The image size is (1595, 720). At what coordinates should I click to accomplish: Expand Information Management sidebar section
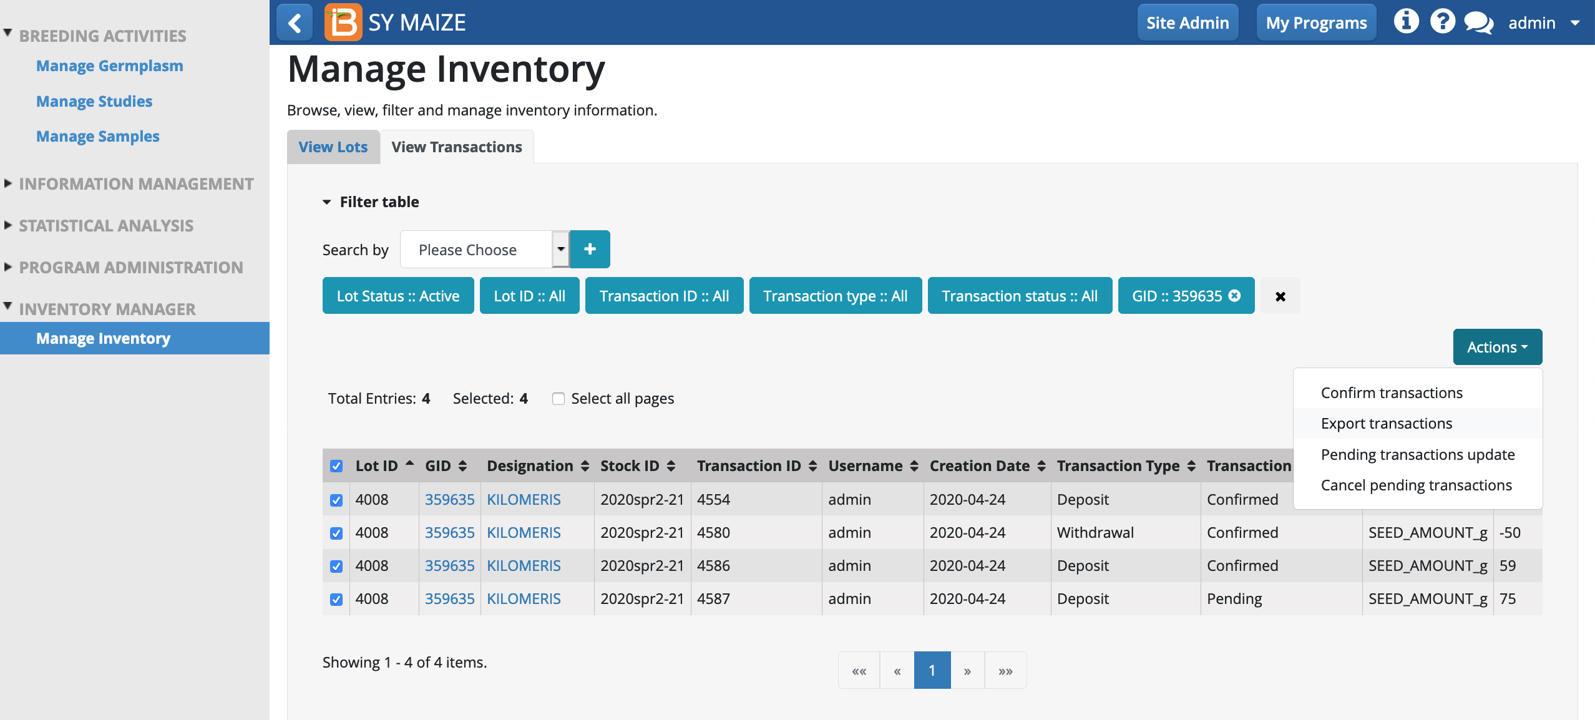(136, 184)
